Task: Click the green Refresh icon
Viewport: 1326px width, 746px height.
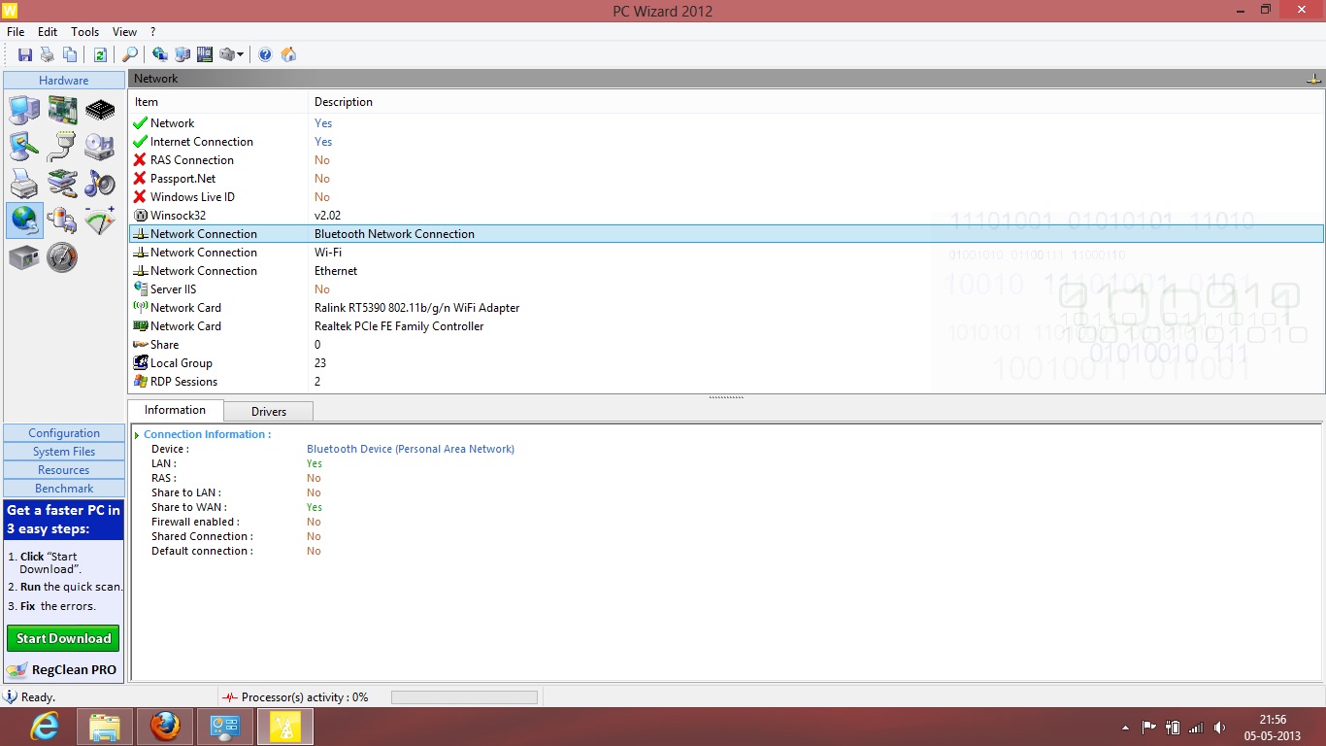Action: point(100,54)
